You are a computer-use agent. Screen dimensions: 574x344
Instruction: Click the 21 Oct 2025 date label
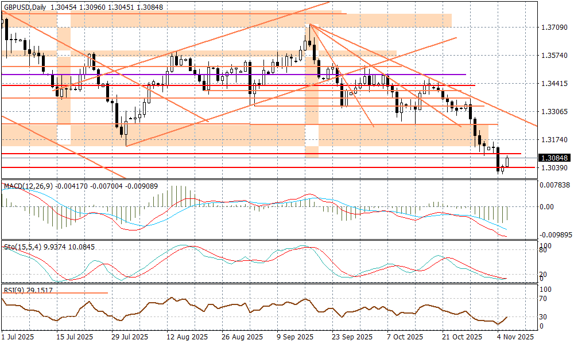461,337
